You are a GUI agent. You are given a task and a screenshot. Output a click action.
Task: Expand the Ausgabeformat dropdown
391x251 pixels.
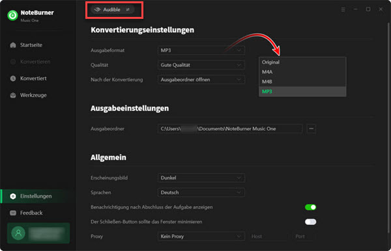tap(201, 50)
